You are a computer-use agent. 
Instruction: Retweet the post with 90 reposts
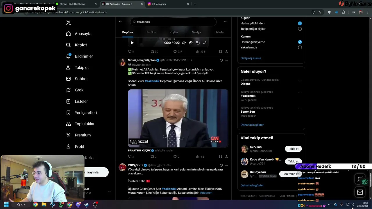[154, 51]
